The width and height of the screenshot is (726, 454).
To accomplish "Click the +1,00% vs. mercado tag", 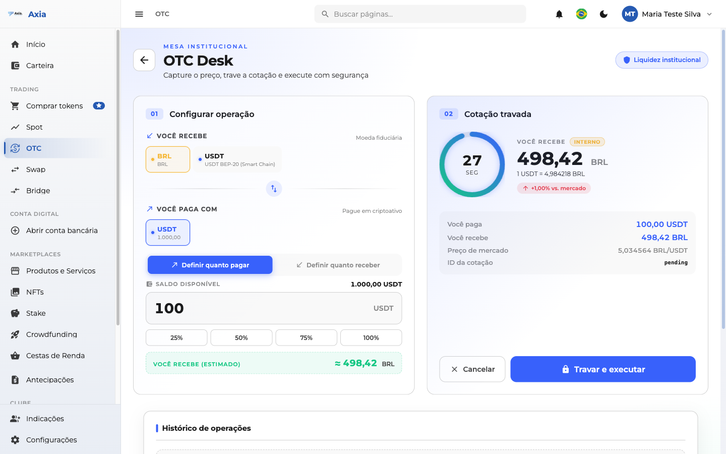I will (x=554, y=188).
